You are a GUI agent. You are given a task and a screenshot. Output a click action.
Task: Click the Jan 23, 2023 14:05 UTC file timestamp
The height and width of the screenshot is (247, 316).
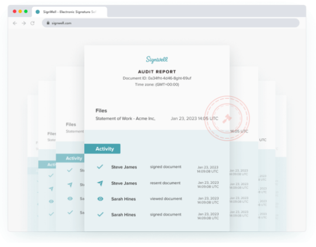194,118
